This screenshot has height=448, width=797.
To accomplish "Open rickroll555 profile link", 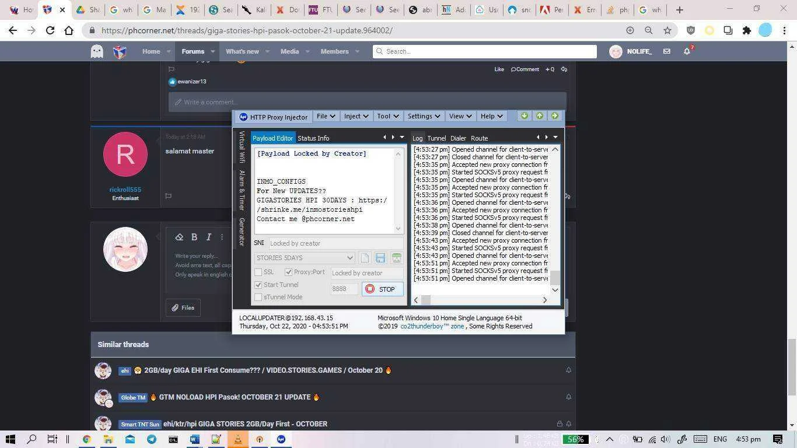I will click(x=125, y=190).
